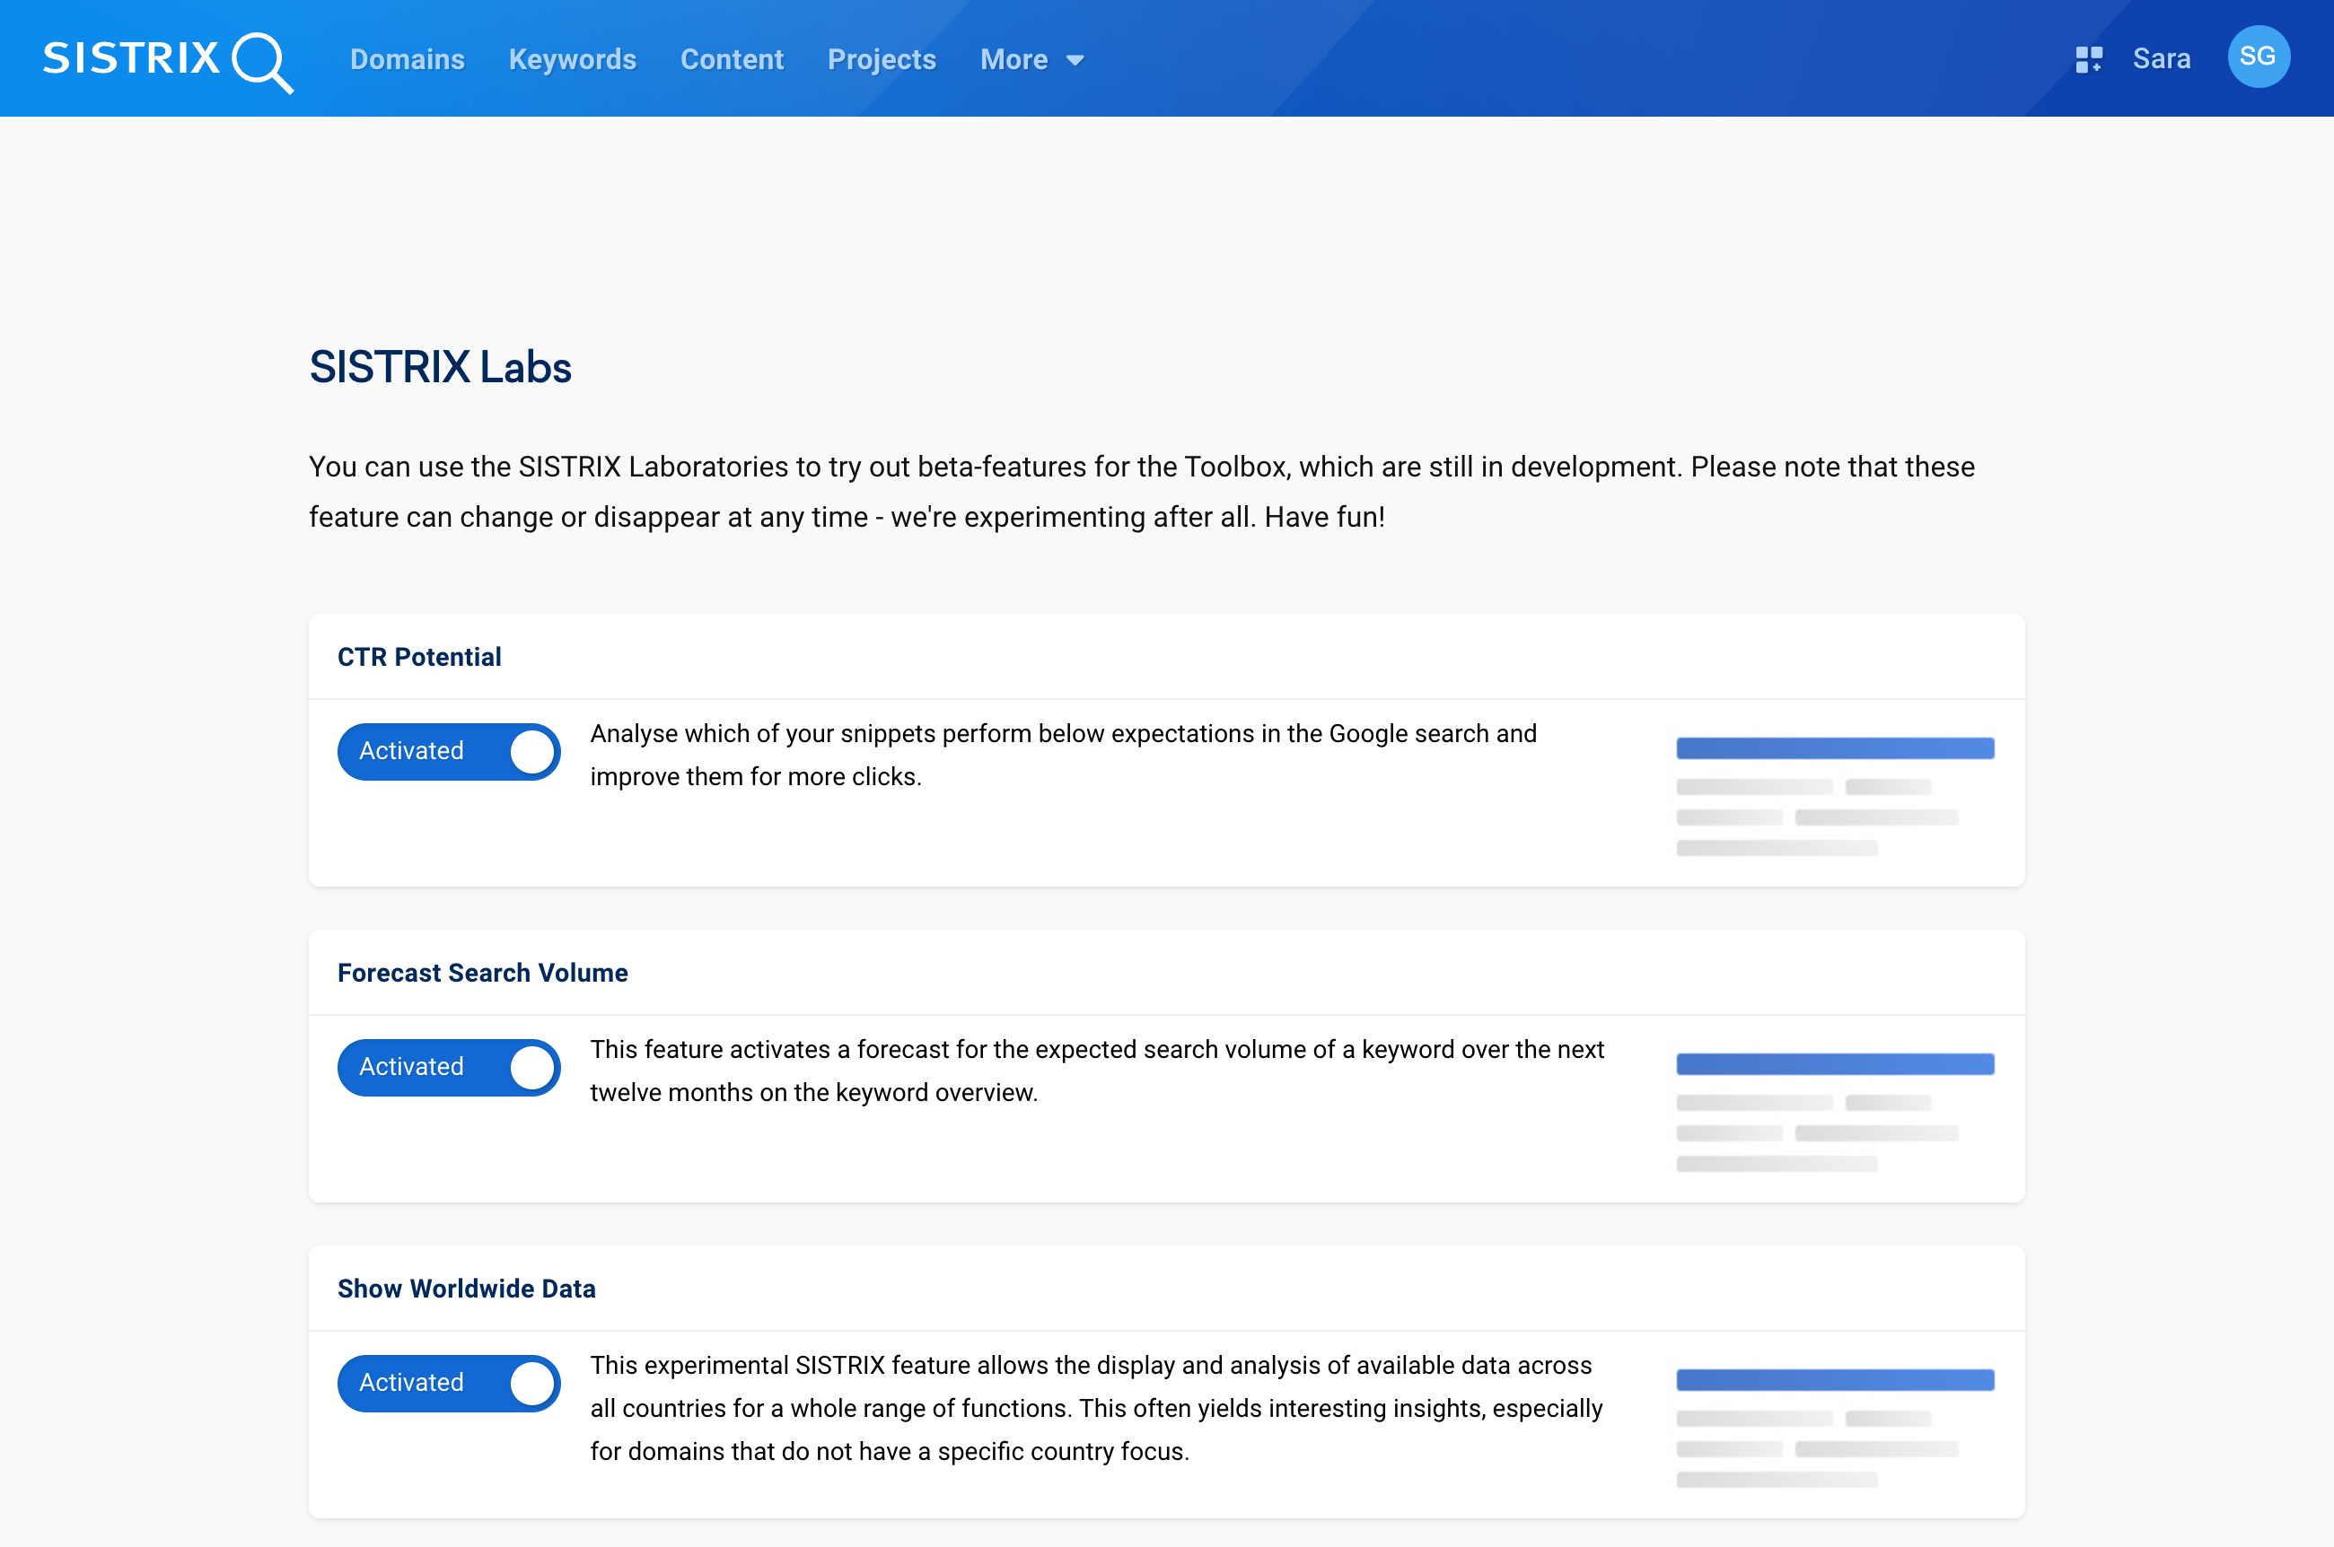Click the worldwide data description text
This screenshot has width=2334, height=1547.
point(1096,1408)
